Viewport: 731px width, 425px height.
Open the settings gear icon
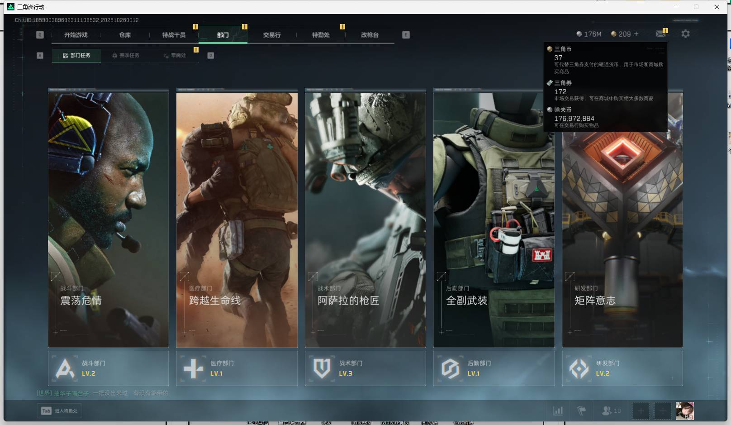click(685, 34)
